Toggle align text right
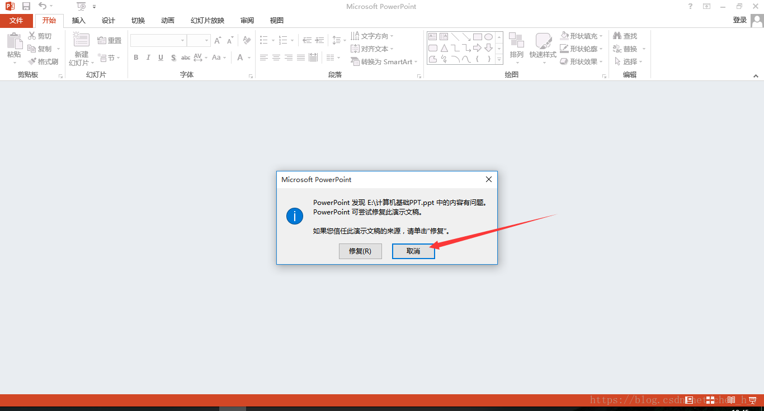Viewport: 764px width, 411px height. pos(289,58)
